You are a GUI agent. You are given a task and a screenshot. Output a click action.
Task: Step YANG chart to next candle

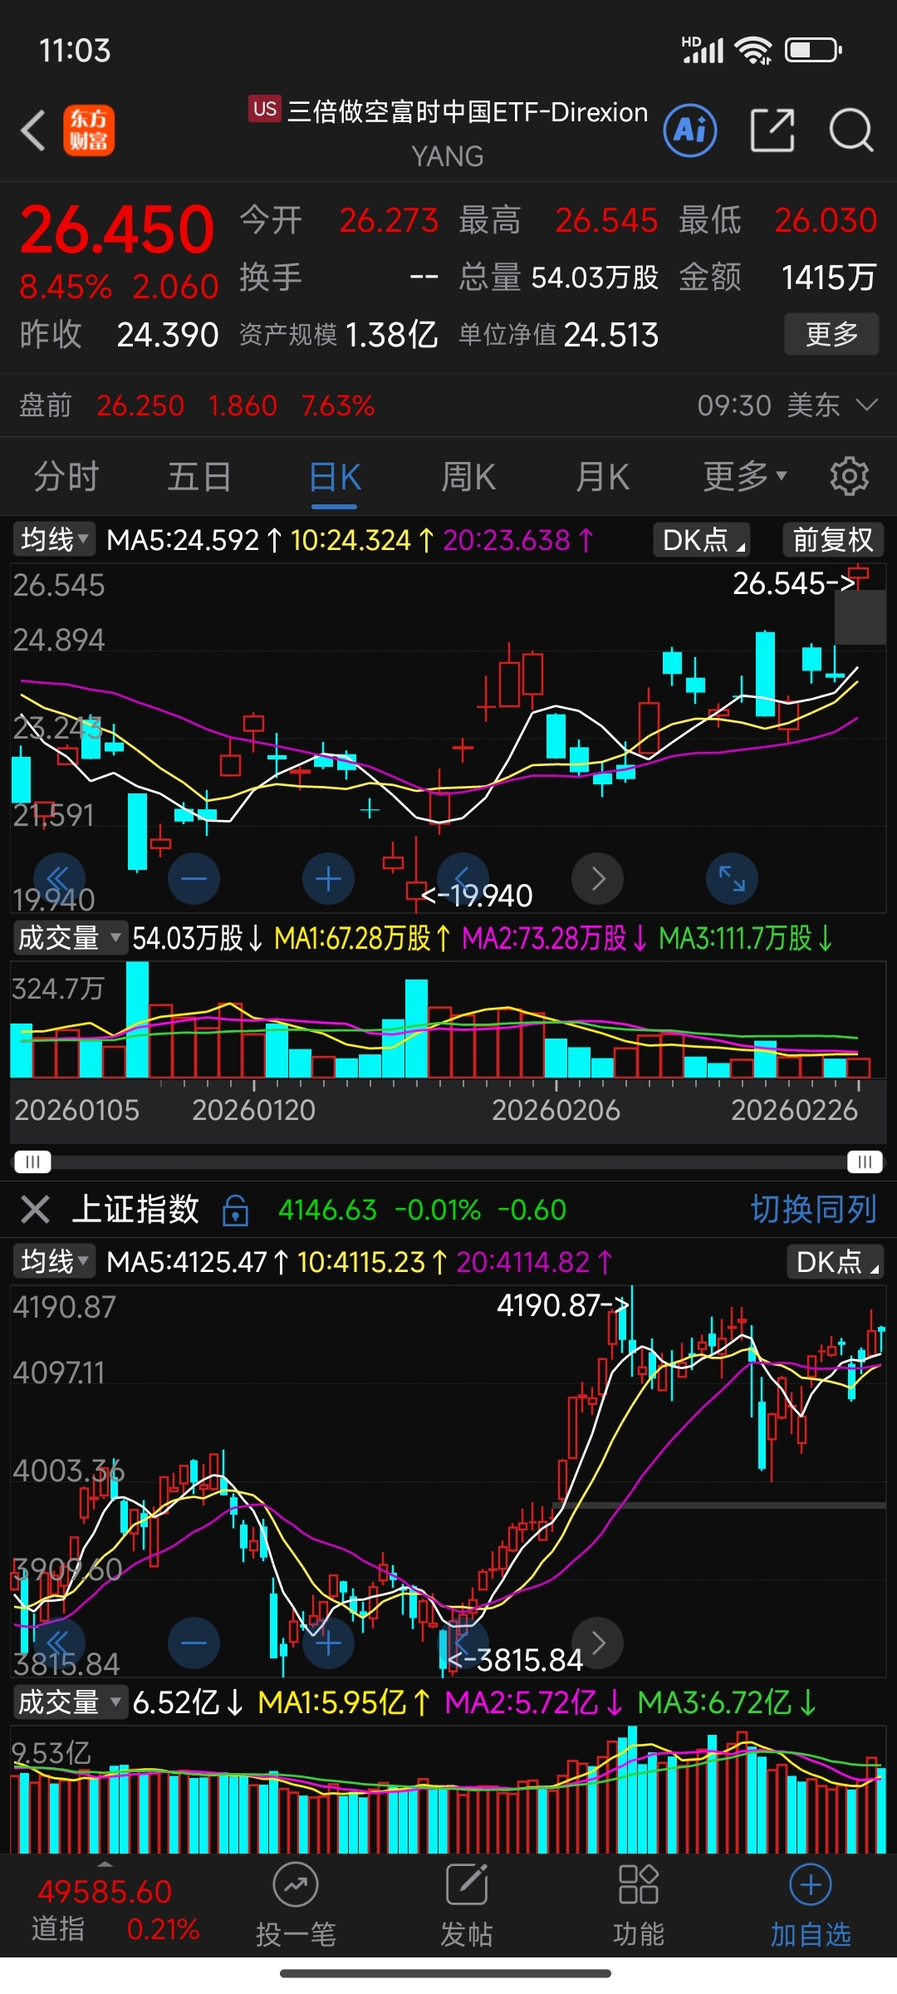pyautogui.click(x=597, y=879)
